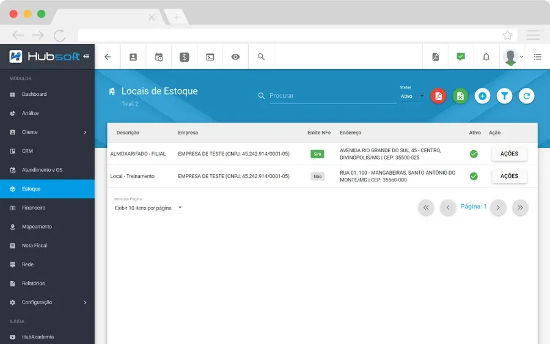
Task: Click the Sim badge in the ALMOXARIFADO - FILIAL row
Action: click(x=317, y=154)
